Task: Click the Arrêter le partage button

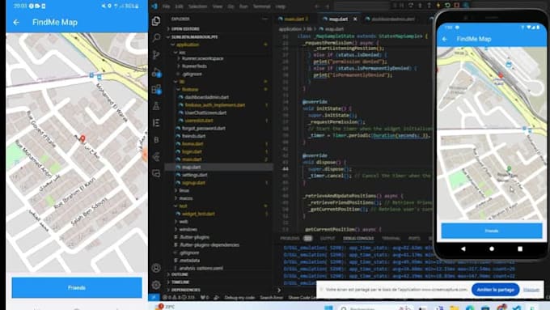Action: (x=495, y=290)
